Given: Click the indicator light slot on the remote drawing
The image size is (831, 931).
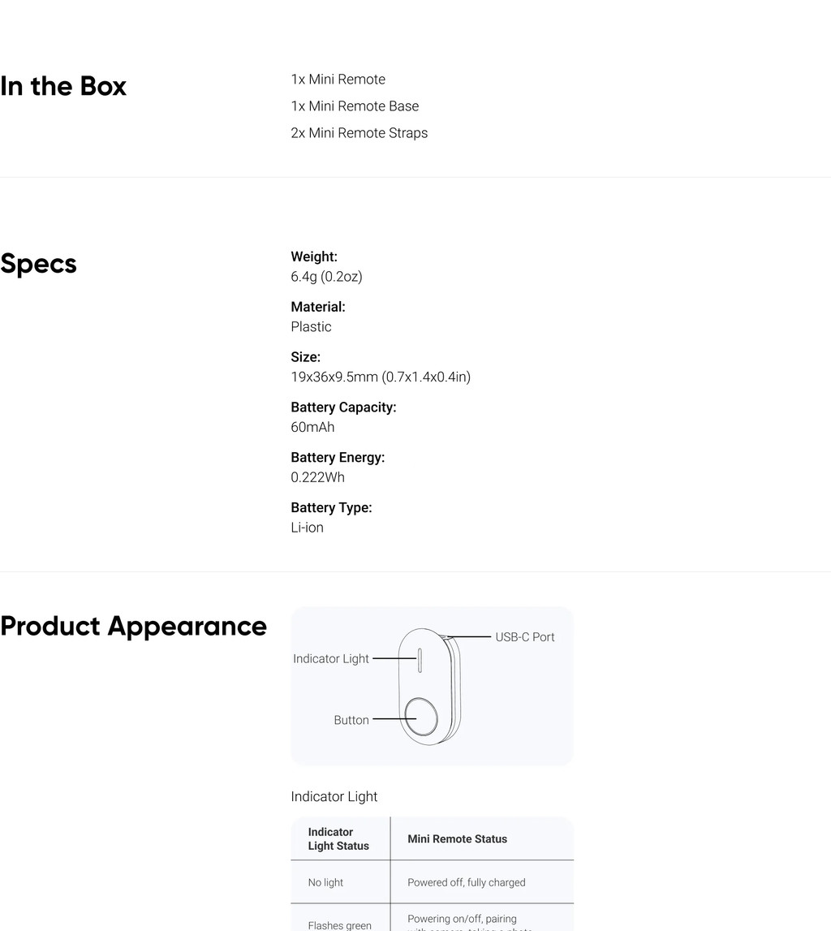Looking at the screenshot, I should click(420, 659).
